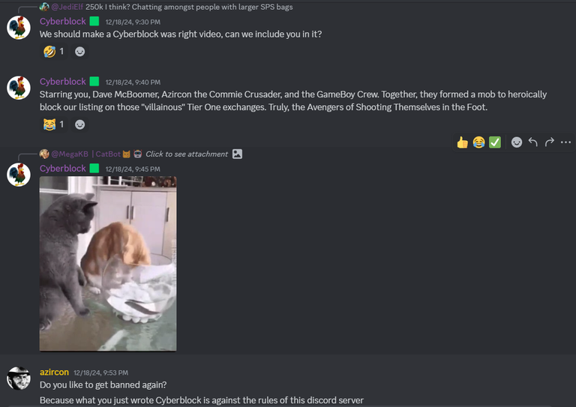Click Cyberblock's rooster avatar at 9:45 PM
The height and width of the screenshot is (407, 576).
tap(19, 175)
